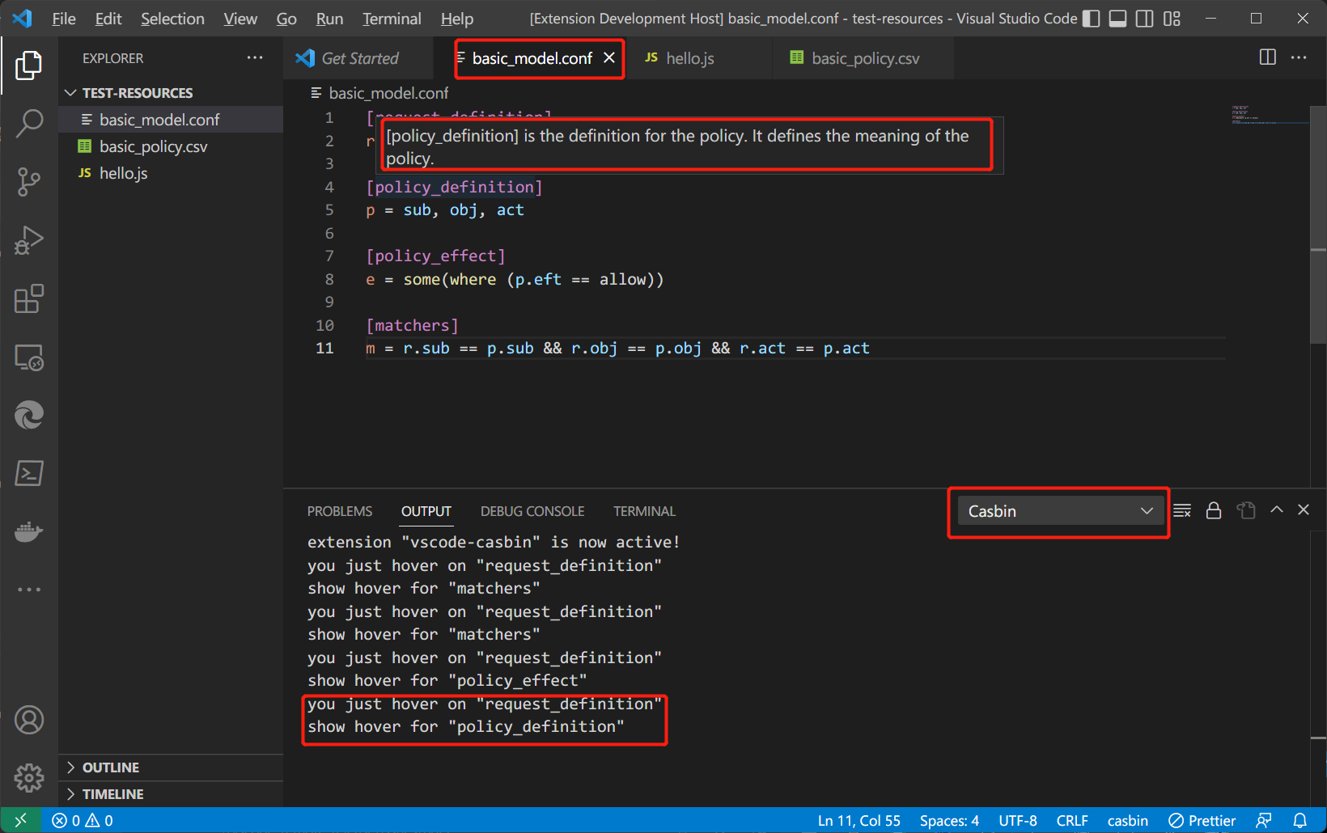Switch to the DEBUG CONSOLE panel tab

[532, 511]
